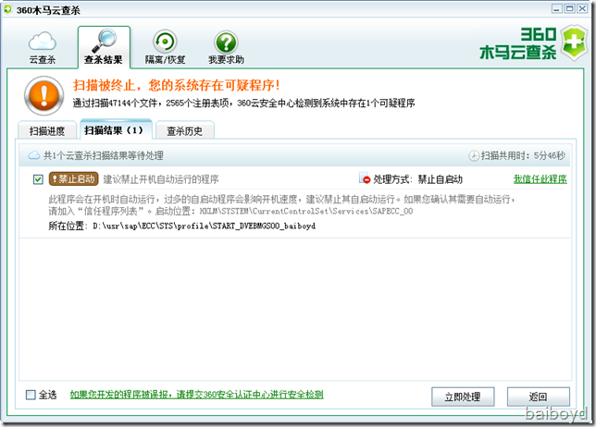Open the 云查杀 cloud scan tab
Viewport: 596px width, 427px height.
coord(43,48)
